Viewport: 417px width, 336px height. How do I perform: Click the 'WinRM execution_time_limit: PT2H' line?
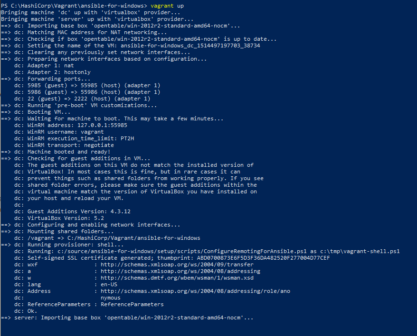(81, 138)
